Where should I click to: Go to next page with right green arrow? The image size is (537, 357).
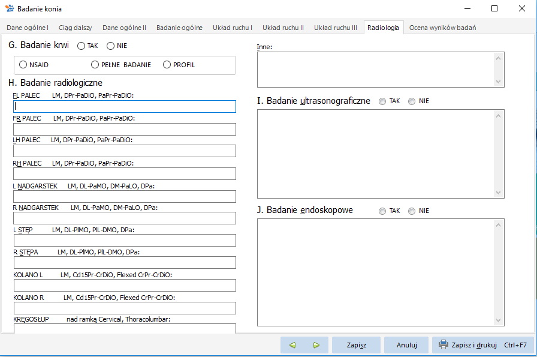coord(316,345)
